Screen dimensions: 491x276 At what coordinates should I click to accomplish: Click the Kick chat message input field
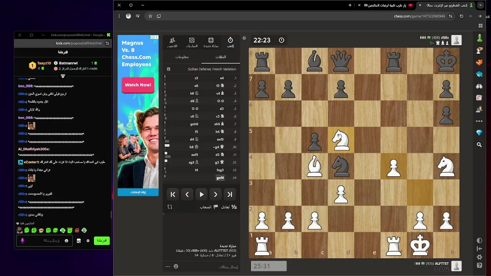pos(44,241)
